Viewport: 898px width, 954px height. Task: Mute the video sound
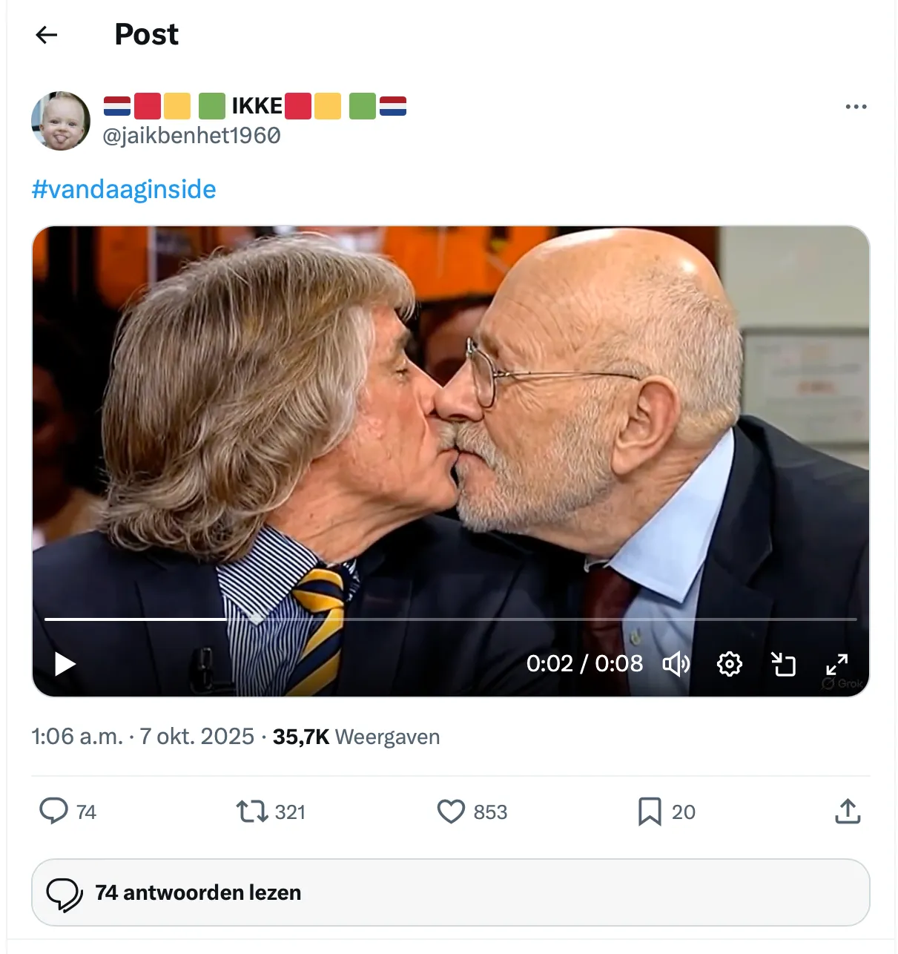(676, 664)
